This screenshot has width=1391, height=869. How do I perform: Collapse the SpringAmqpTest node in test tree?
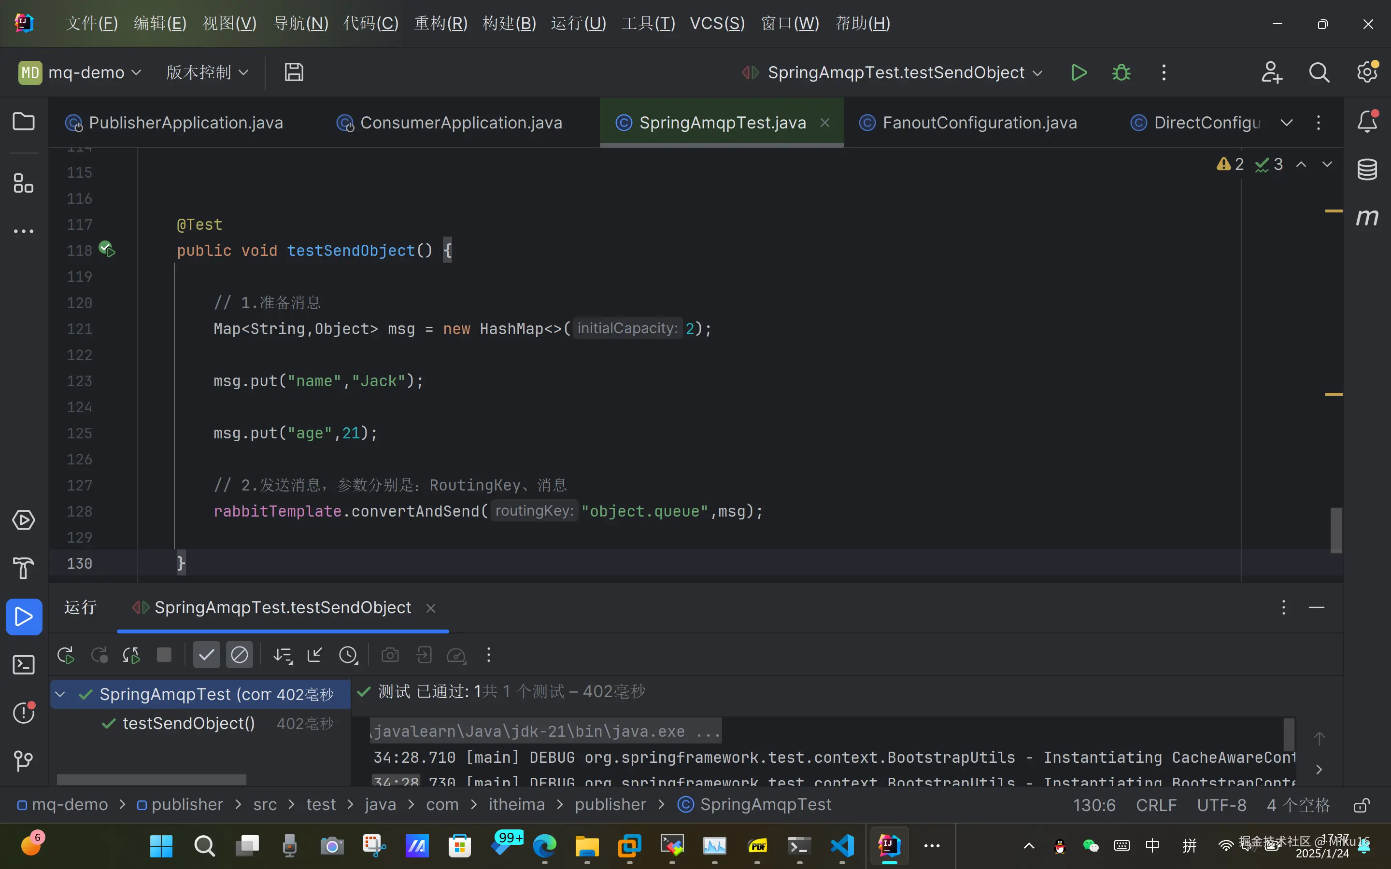60,694
